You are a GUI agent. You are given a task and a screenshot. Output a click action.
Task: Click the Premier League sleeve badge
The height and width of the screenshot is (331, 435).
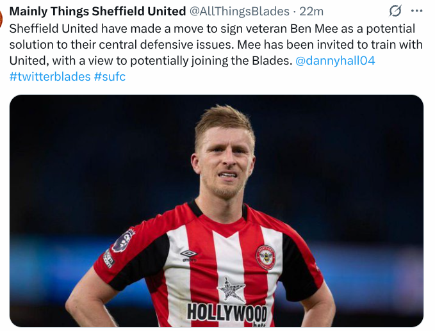(x=122, y=240)
